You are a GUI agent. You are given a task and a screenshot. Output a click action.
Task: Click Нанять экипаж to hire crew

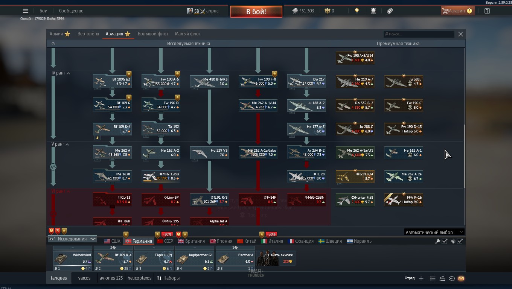coord(276,258)
